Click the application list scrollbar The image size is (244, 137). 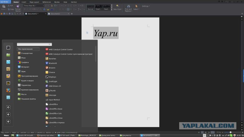pos(96,54)
